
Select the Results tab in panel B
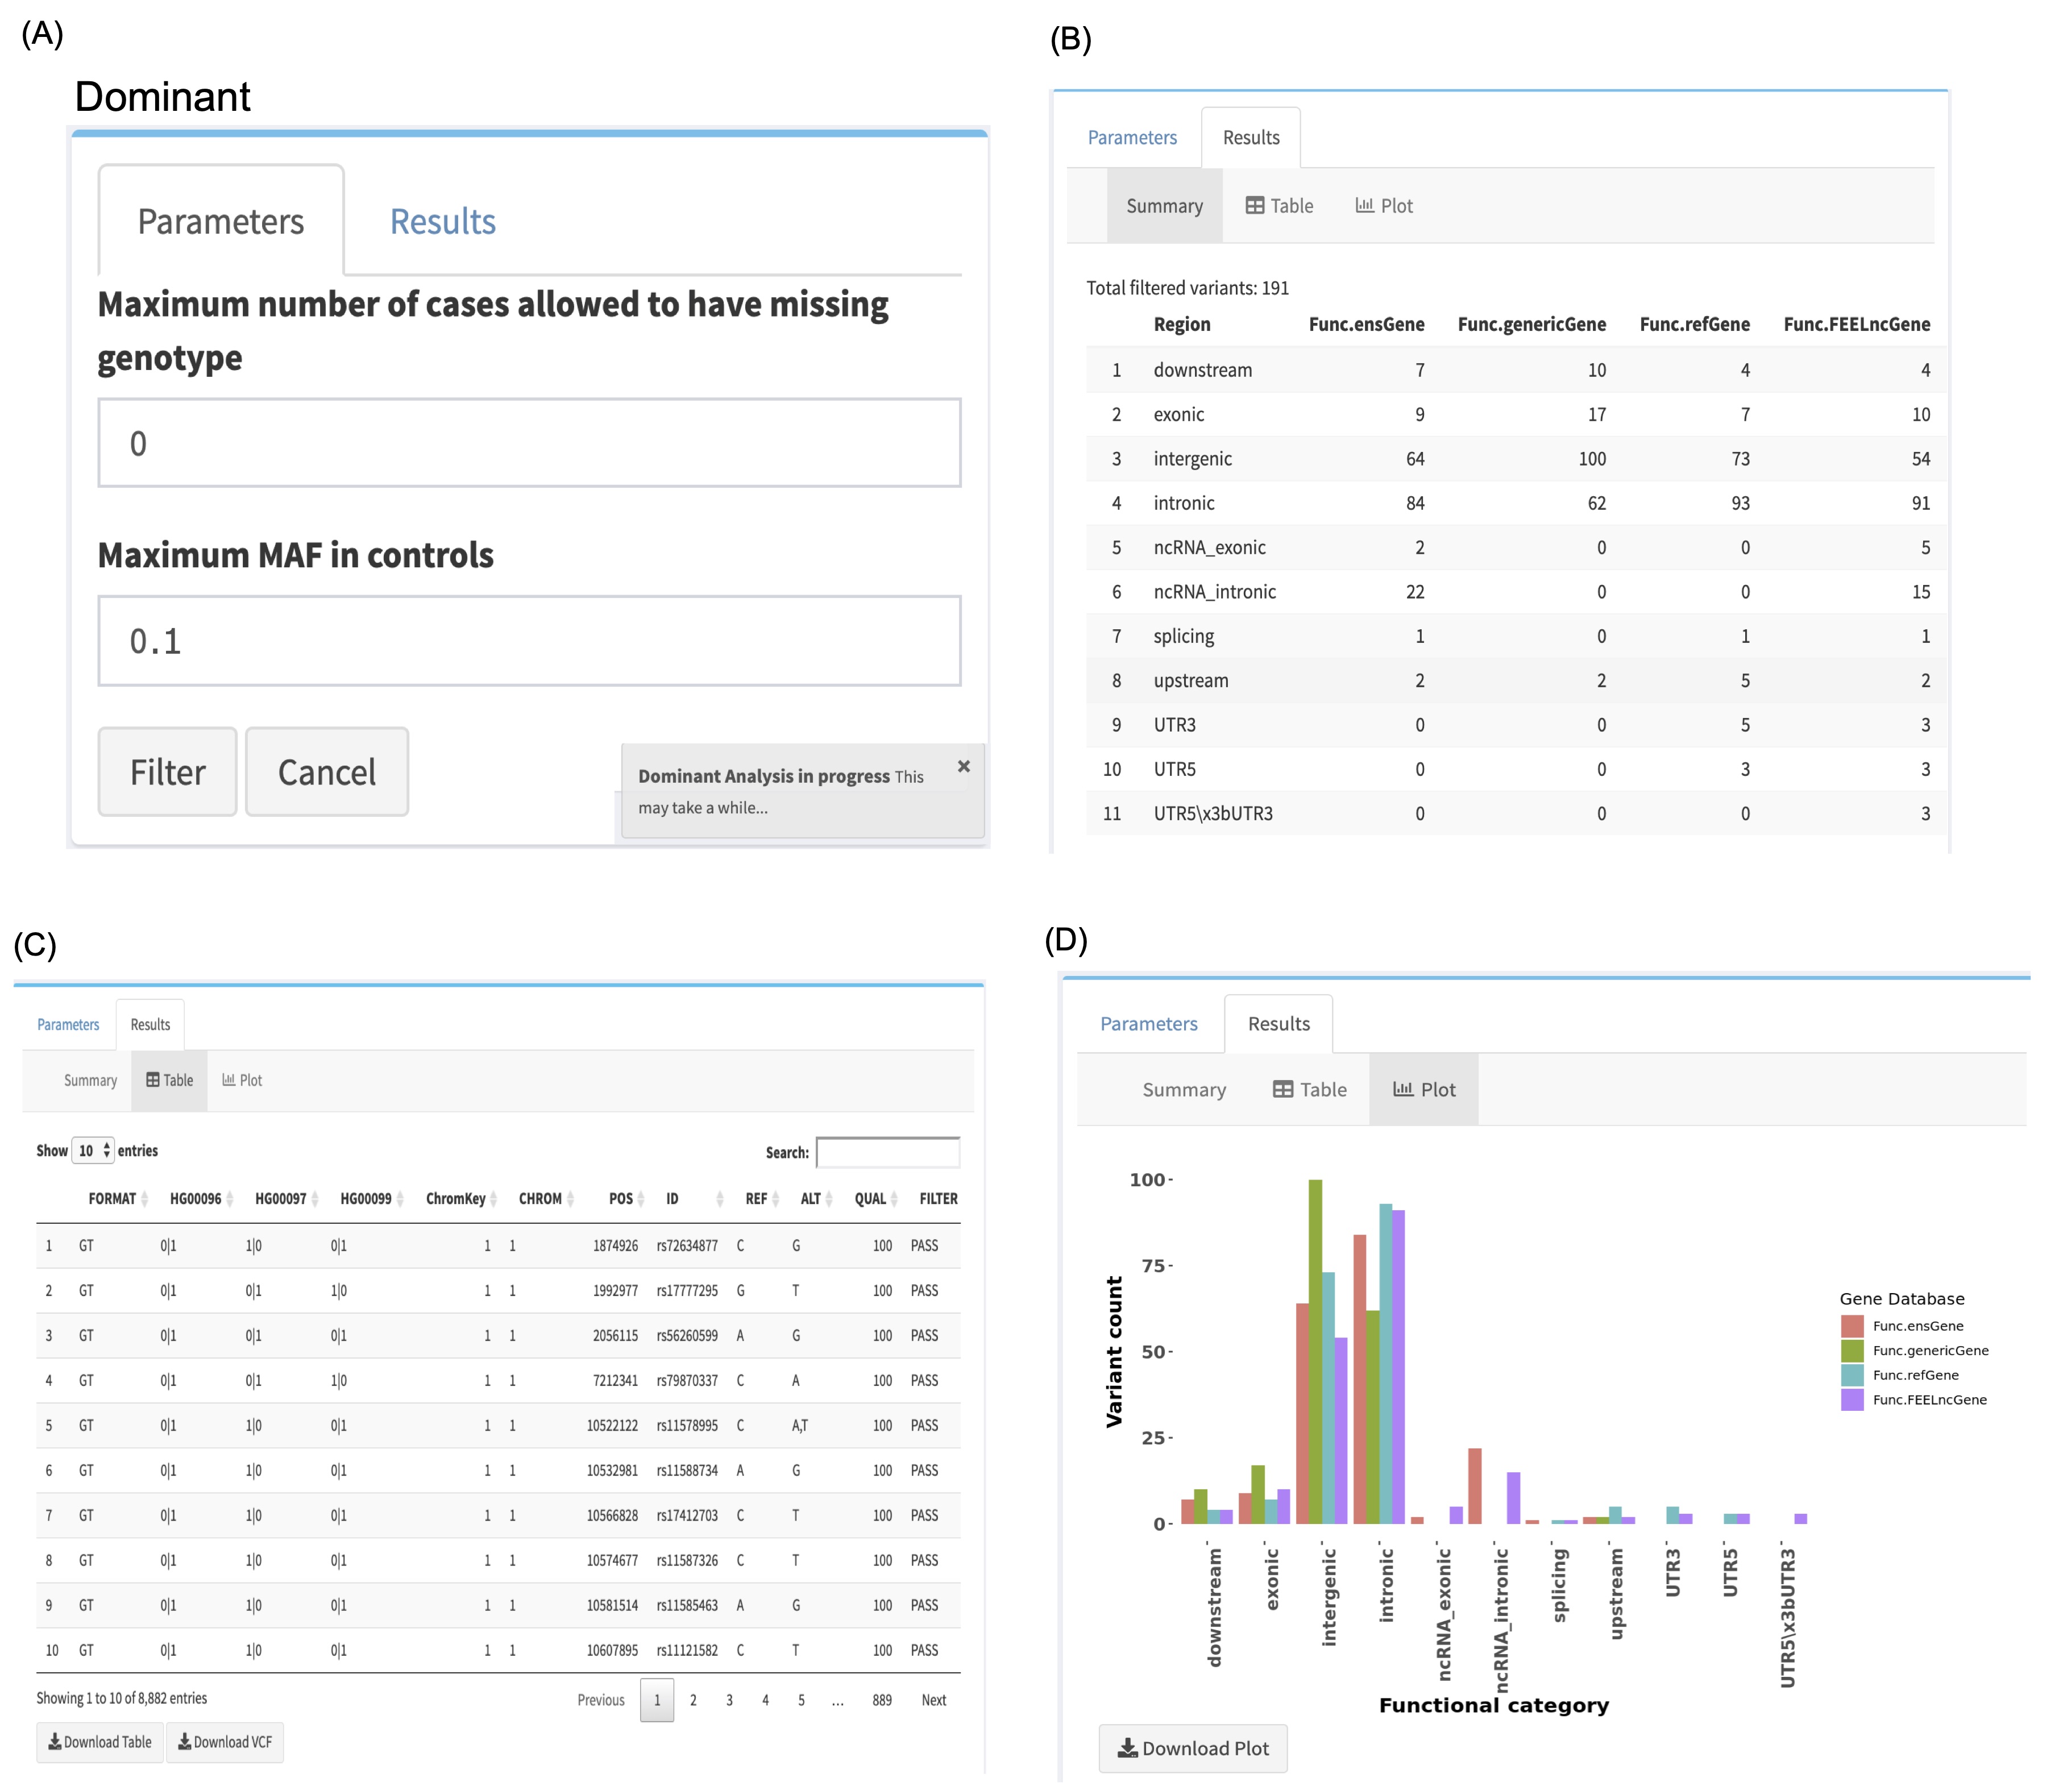point(1251,138)
